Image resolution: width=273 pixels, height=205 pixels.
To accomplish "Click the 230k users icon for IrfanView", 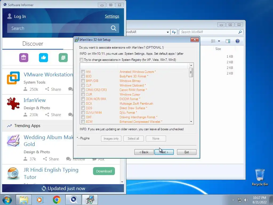I will [x=25, y=115].
